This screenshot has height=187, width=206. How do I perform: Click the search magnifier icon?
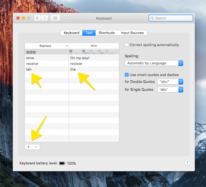[152, 18]
